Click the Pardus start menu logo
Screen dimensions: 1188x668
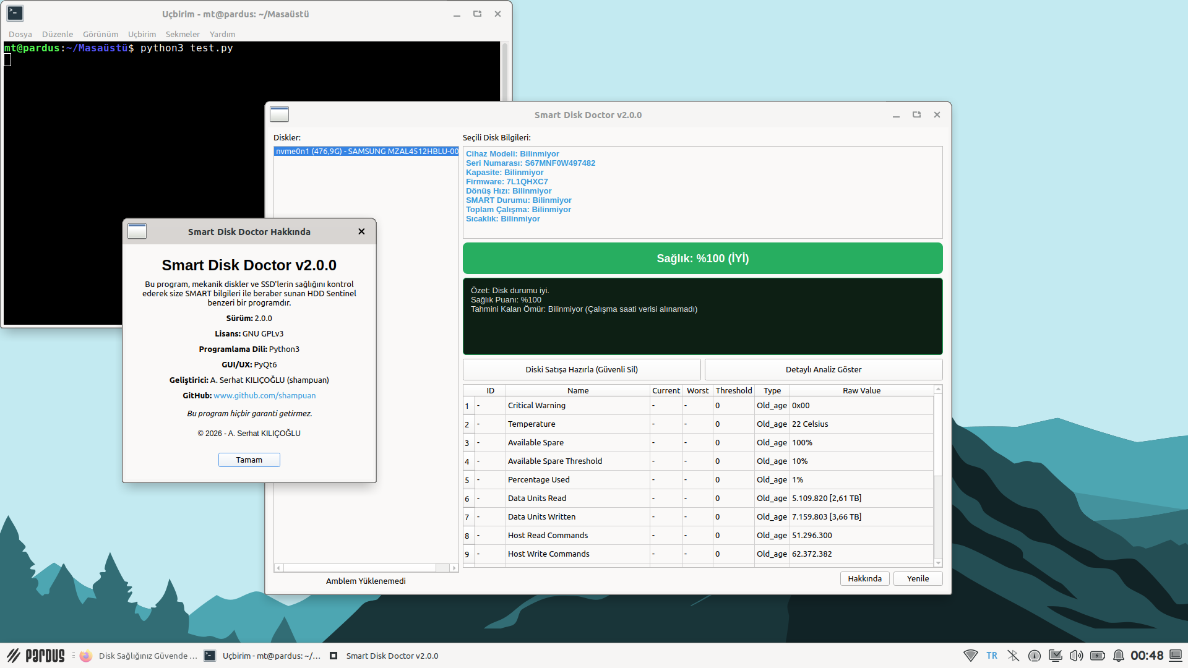point(36,656)
